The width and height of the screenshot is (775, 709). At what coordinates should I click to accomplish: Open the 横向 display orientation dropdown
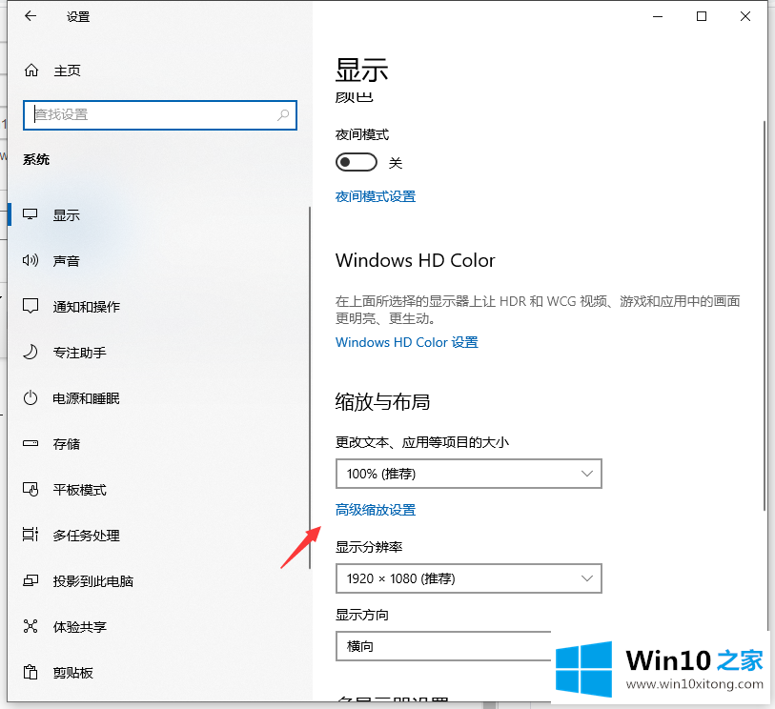click(x=443, y=646)
